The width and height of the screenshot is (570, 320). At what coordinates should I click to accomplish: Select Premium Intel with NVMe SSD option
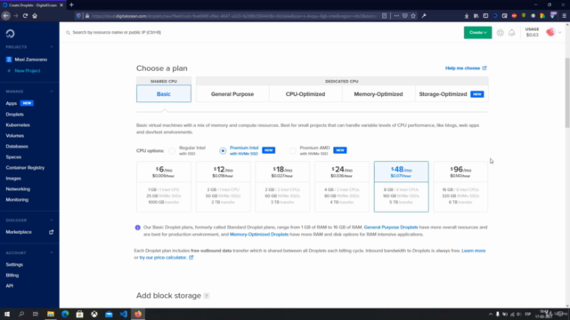[x=223, y=150]
